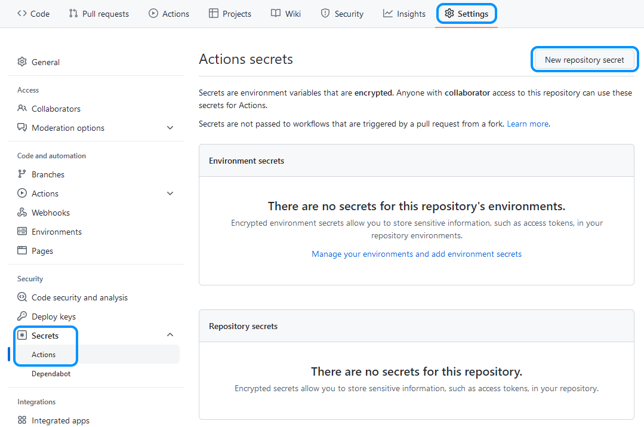Click the Moderation options label
This screenshot has width=644, height=427.
coord(68,128)
